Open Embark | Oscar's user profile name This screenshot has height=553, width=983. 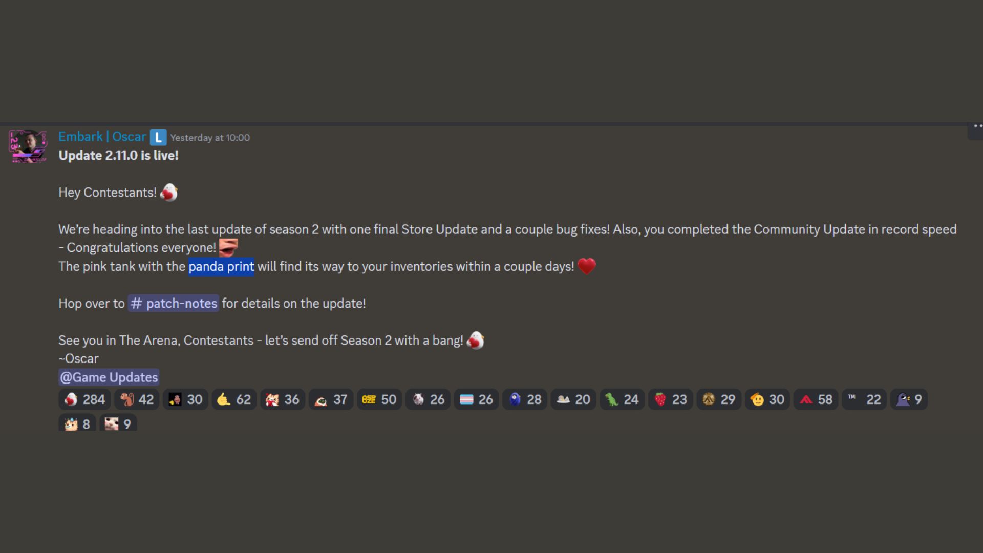click(x=102, y=137)
